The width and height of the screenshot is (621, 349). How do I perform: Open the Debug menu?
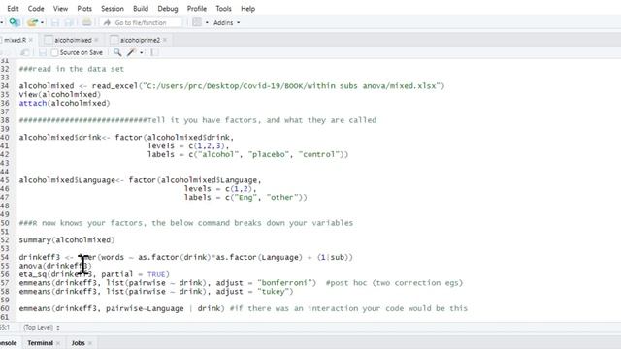click(168, 9)
